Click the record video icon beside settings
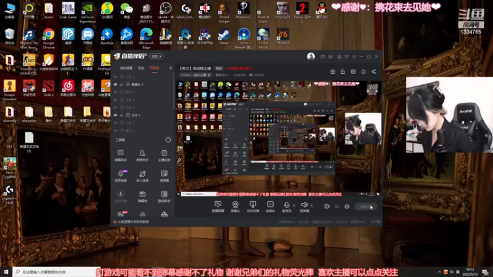 tap(327, 206)
